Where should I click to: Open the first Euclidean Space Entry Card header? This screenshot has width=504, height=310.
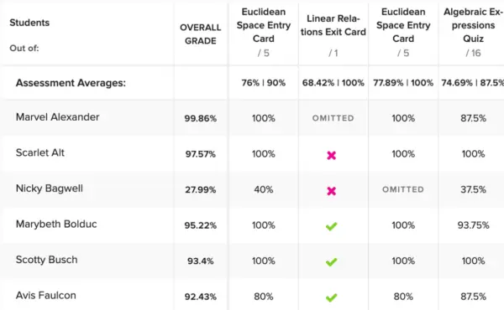click(264, 25)
